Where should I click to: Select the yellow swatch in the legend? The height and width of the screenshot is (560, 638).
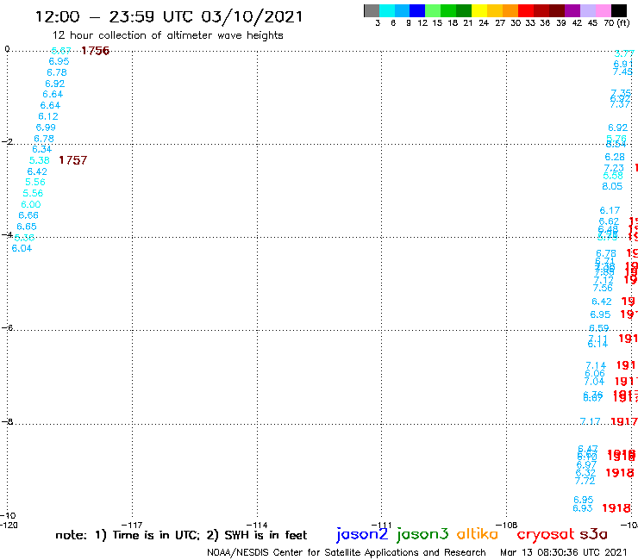click(x=479, y=10)
